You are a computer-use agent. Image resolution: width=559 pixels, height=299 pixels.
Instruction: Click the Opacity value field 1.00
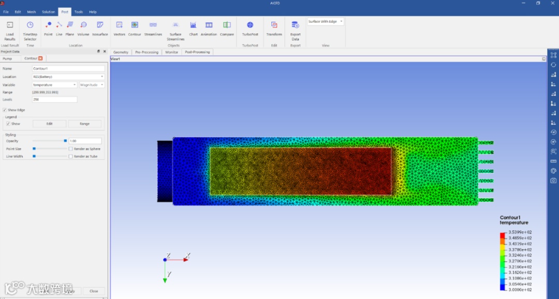coord(85,141)
